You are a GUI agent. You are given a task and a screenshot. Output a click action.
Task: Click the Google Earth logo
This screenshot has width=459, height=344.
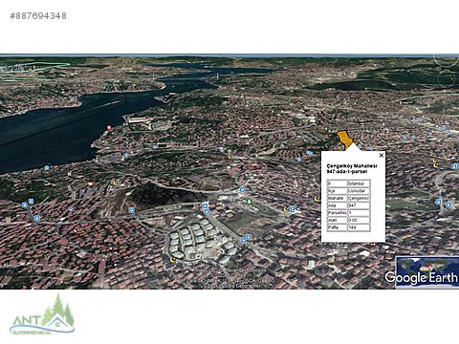pos(421,277)
